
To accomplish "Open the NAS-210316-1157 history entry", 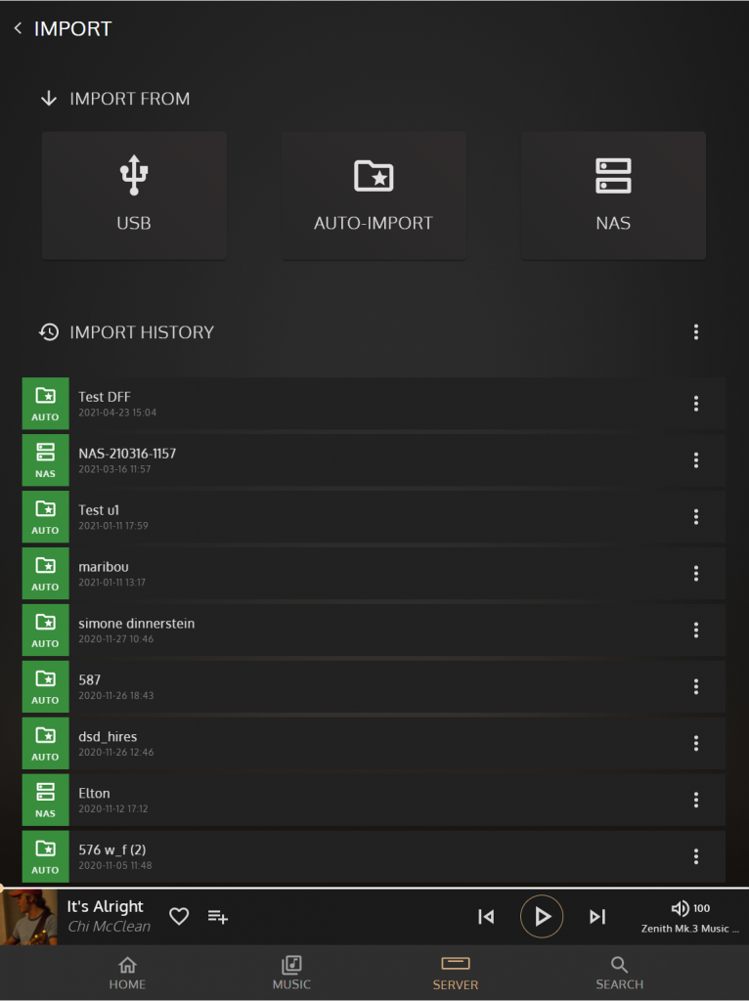I will [374, 460].
